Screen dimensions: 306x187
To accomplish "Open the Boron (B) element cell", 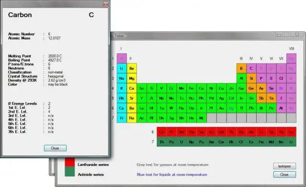I will coord(241,68).
